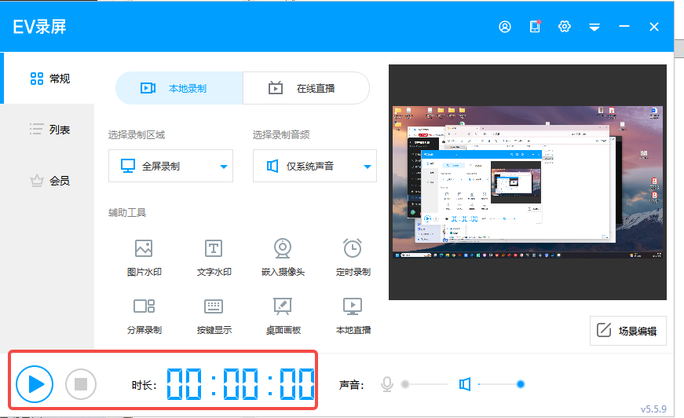The width and height of the screenshot is (684, 418).
Task: Open the mobile device notification icon
Action: 535,27
